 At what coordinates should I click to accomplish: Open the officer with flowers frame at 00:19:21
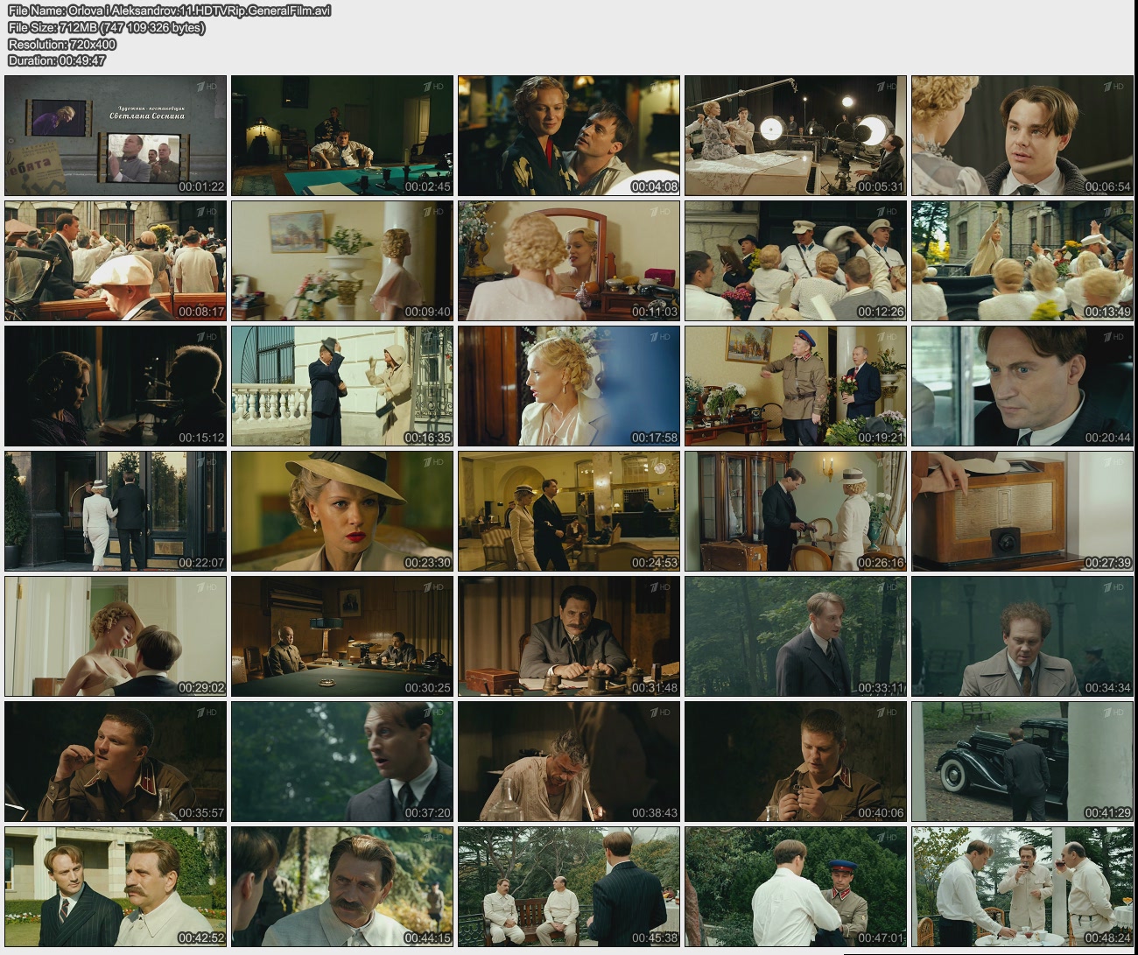[796, 386]
